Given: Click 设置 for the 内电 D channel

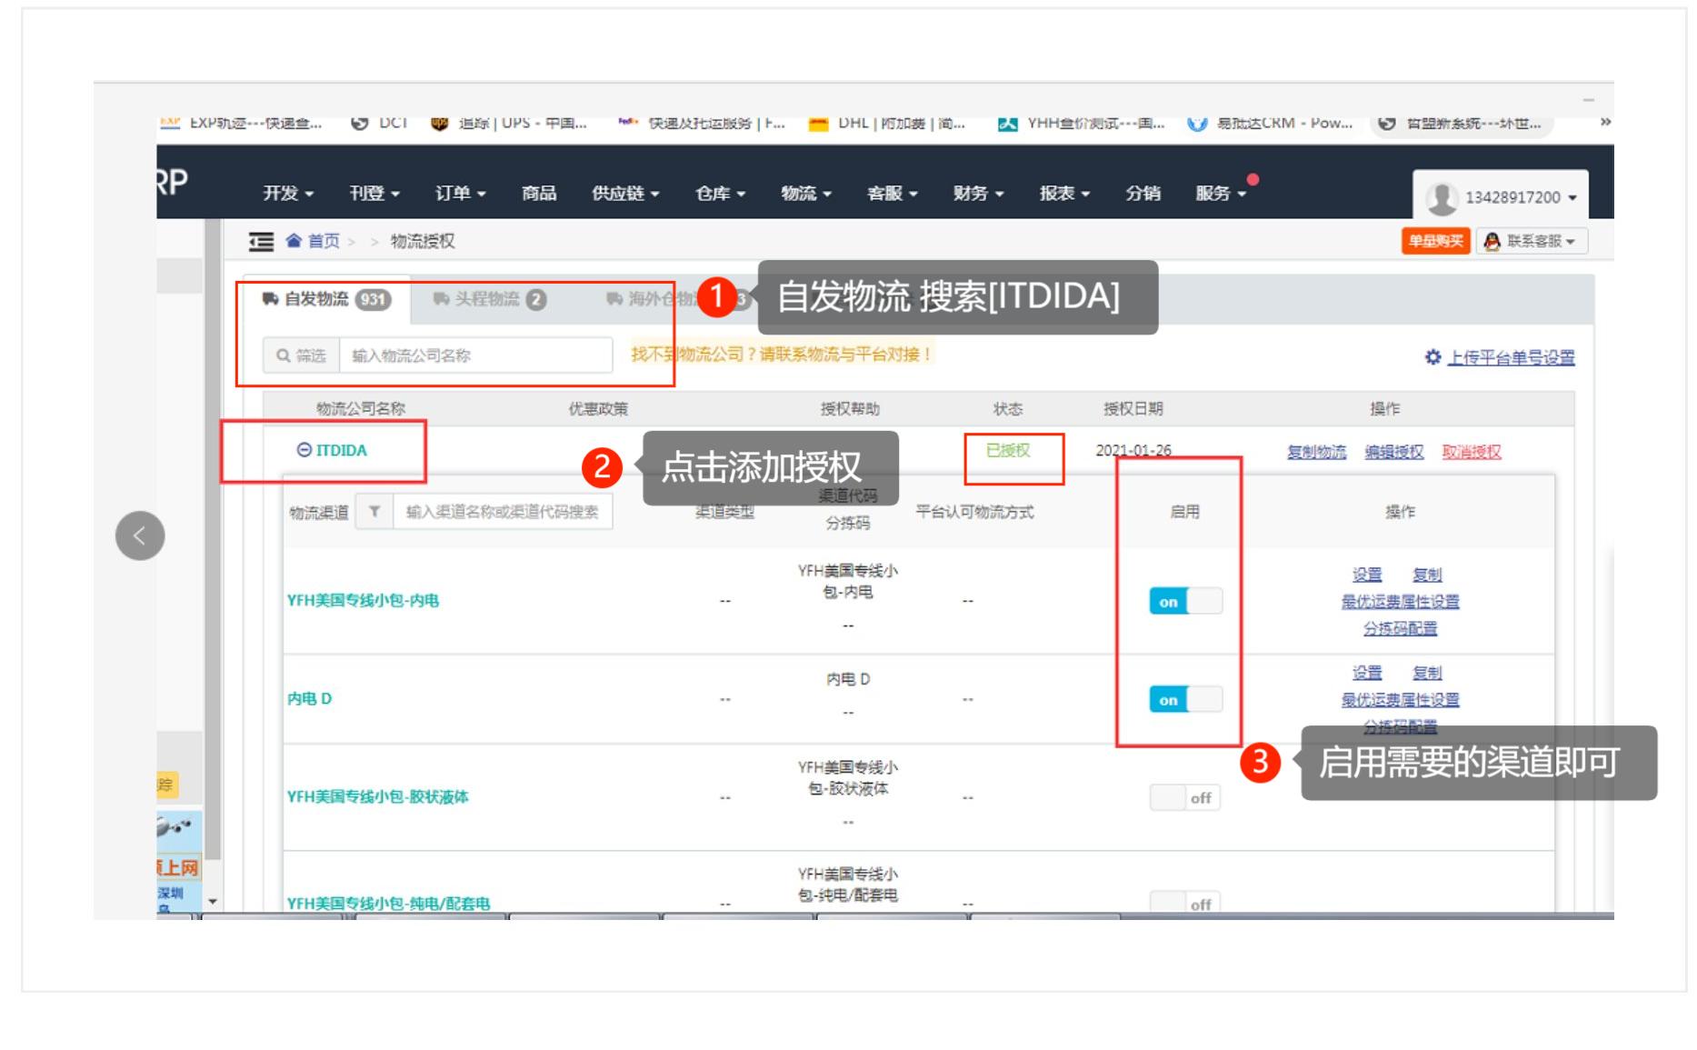Looking at the screenshot, I should click(x=1367, y=673).
